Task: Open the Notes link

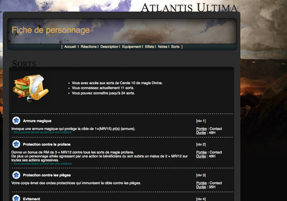Action: coord(162,47)
